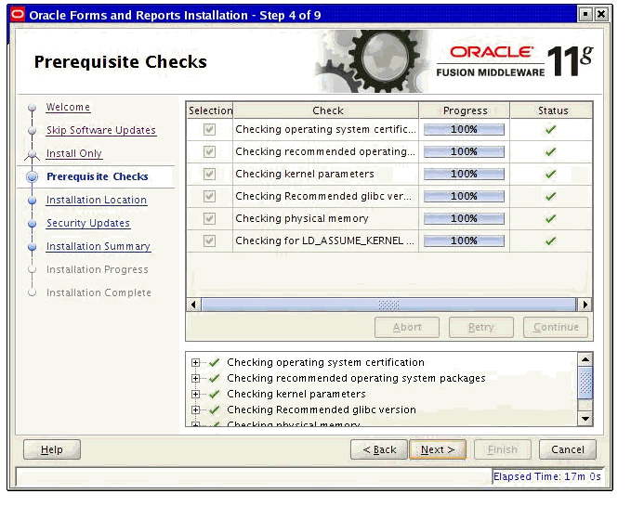The height and width of the screenshot is (507, 631).
Task: Toggle checkbox for LD_ASSUME_KERNEL check
Action: [209, 240]
